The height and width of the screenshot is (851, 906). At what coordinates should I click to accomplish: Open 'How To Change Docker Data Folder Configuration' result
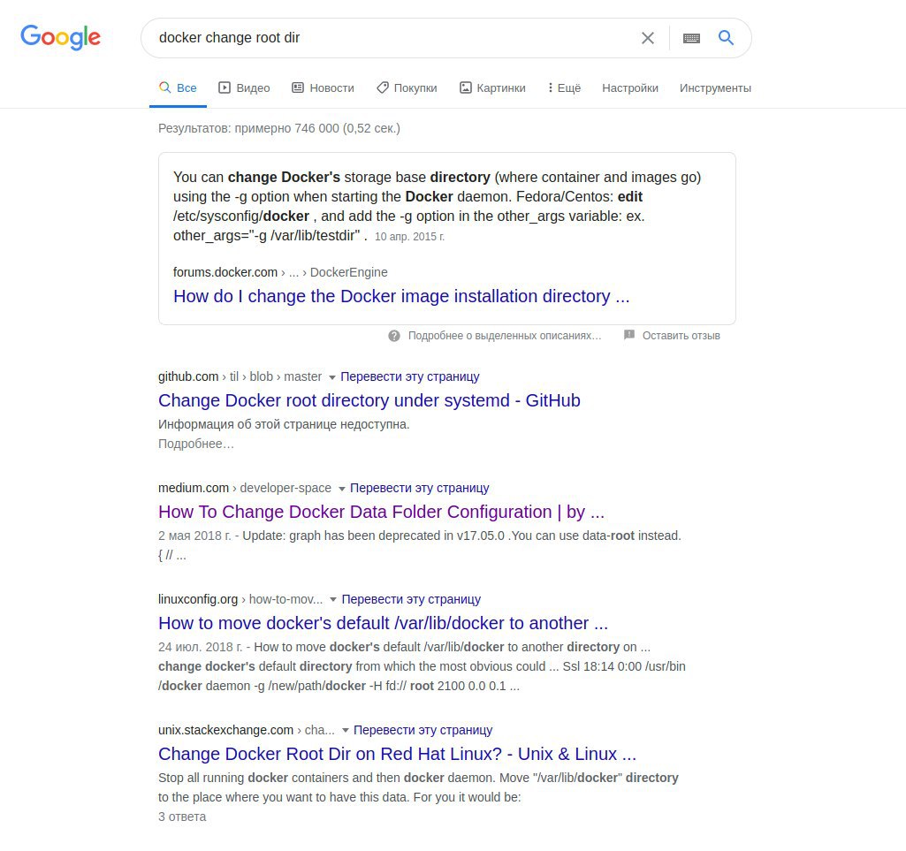(x=381, y=512)
